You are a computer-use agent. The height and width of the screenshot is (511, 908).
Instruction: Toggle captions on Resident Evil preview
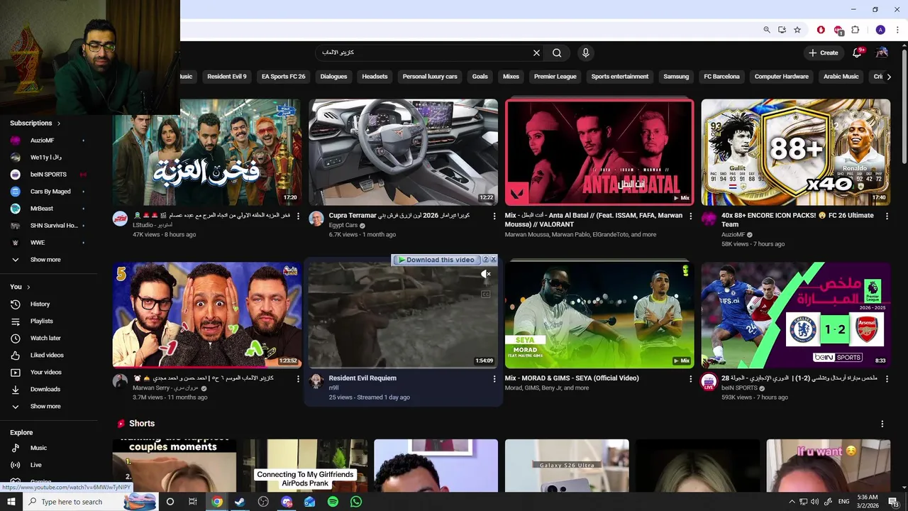click(x=486, y=294)
